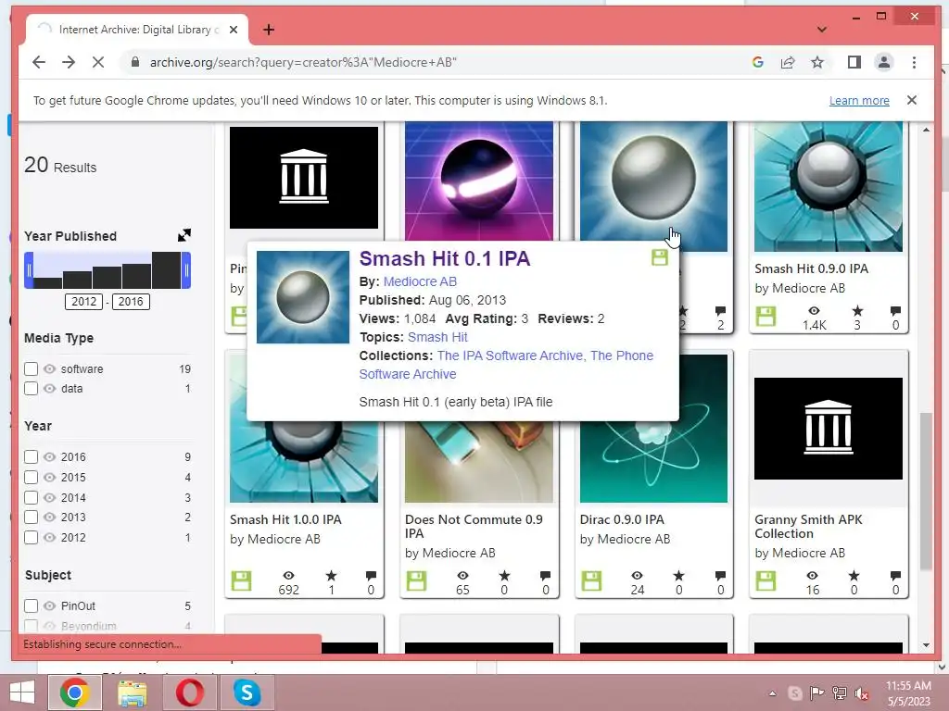Click reviews bubble on Dirac 0.9.0 card

[720, 576]
